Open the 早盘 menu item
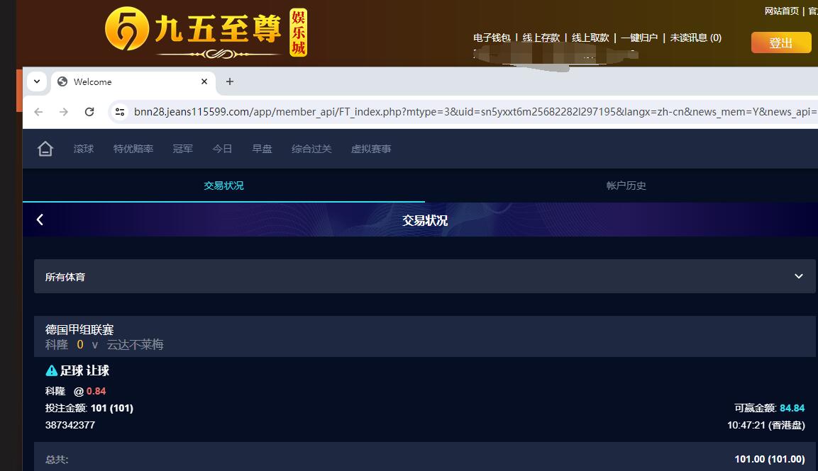Viewport: 818px width, 471px height. (x=262, y=149)
